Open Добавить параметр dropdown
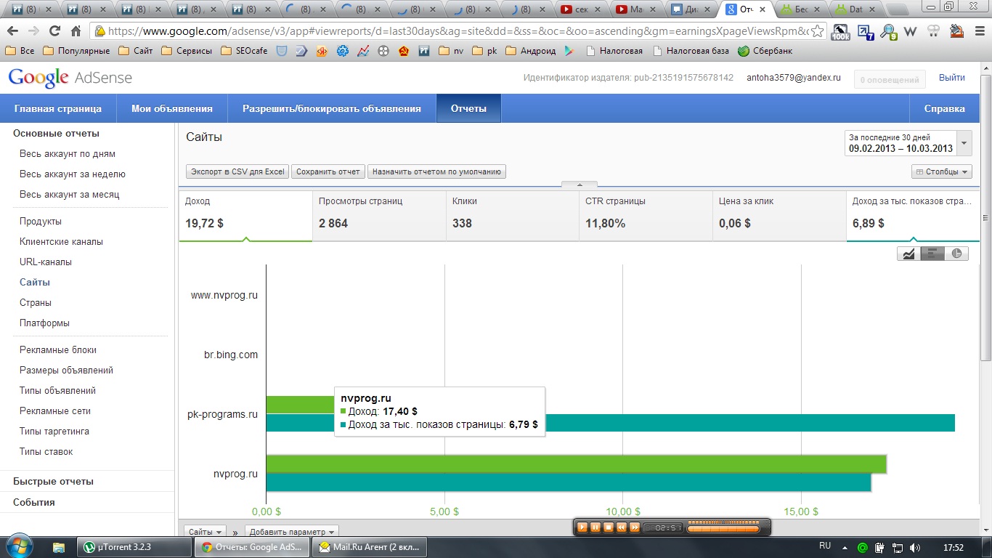 (x=291, y=532)
